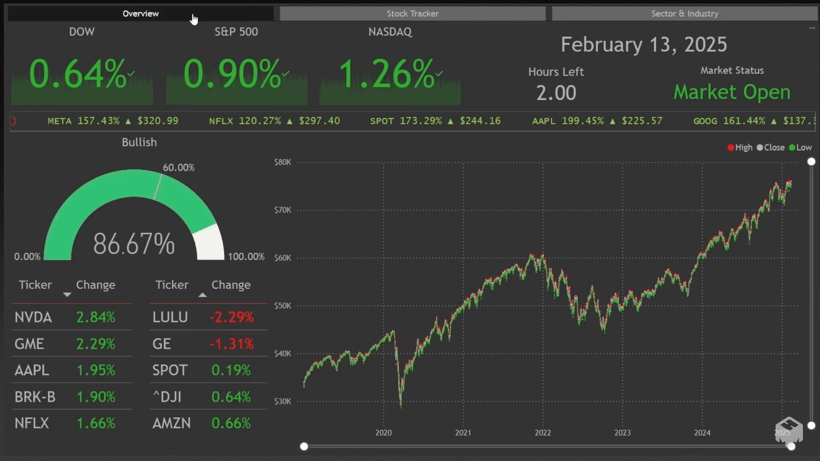The width and height of the screenshot is (820, 461).
Task: Switch to the Stock Tracker tab
Action: tap(412, 14)
